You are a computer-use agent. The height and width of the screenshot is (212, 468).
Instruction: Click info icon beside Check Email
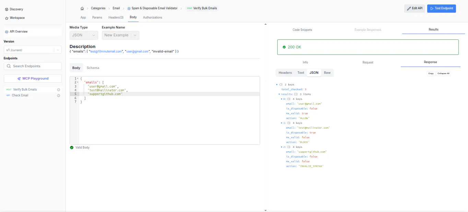point(58,95)
